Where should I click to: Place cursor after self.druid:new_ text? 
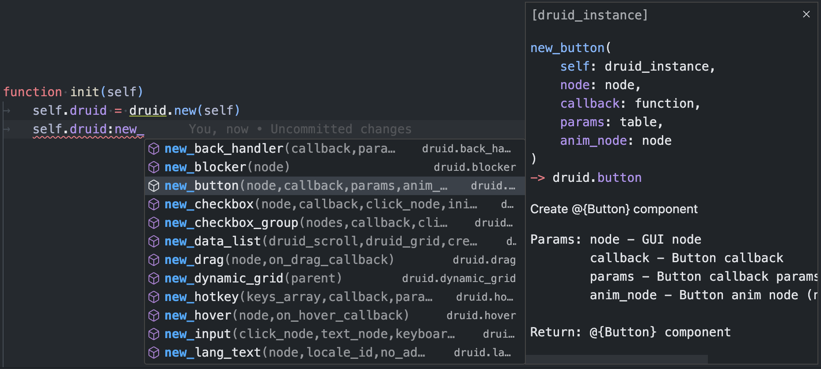pos(144,129)
